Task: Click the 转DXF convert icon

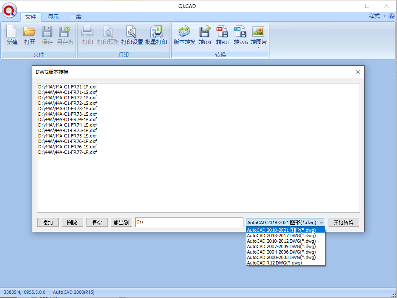Action: pyautogui.click(x=205, y=35)
